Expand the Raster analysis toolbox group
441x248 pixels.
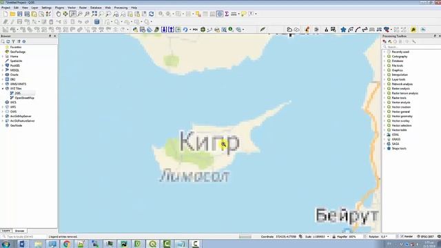pyautogui.click(x=384, y=89)
